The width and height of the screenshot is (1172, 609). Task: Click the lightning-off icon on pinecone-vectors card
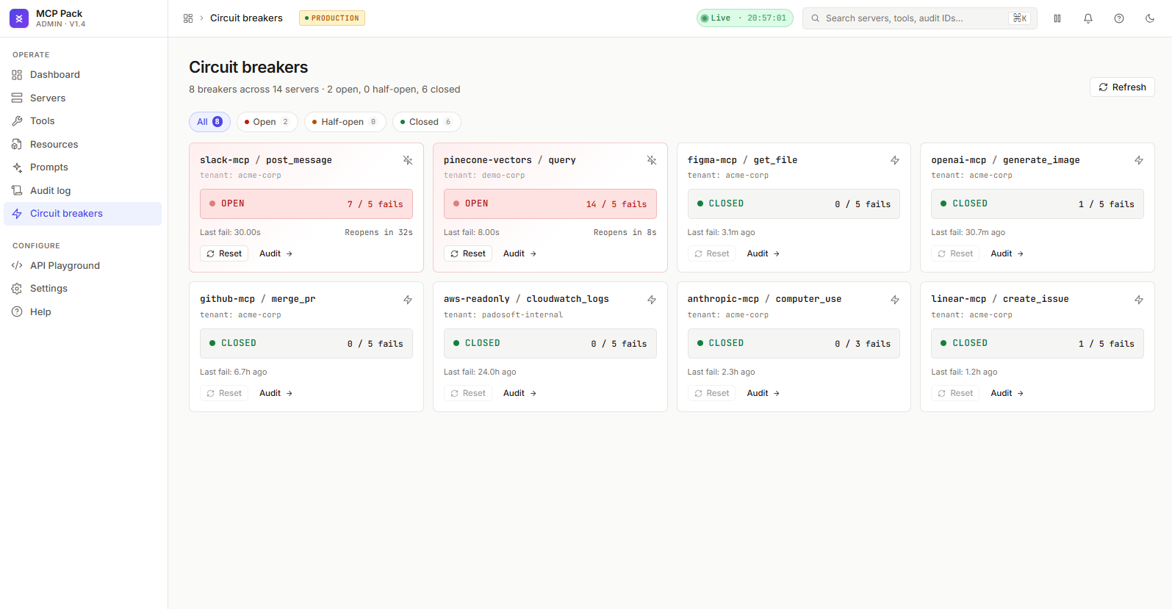coord(652,160)
